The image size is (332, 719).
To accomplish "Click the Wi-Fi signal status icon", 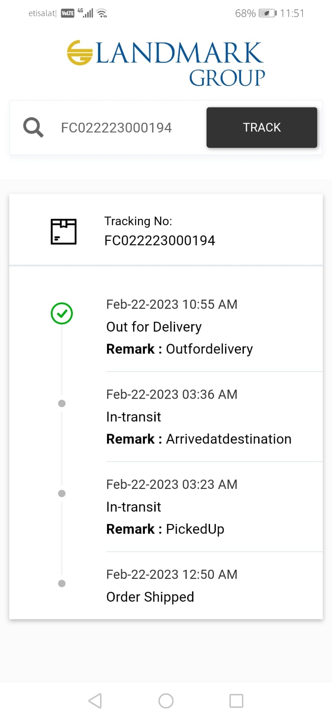I will (x=103, y=13).
